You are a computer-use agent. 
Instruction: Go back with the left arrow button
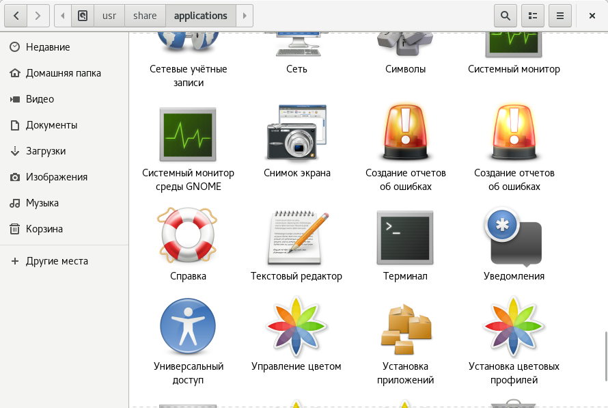pos(16,16)
